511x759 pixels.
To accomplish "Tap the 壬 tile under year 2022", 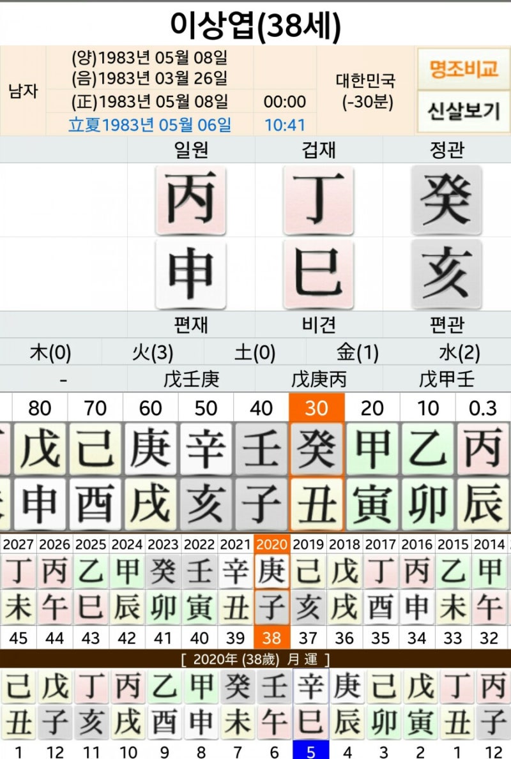I will pos(199,571).
